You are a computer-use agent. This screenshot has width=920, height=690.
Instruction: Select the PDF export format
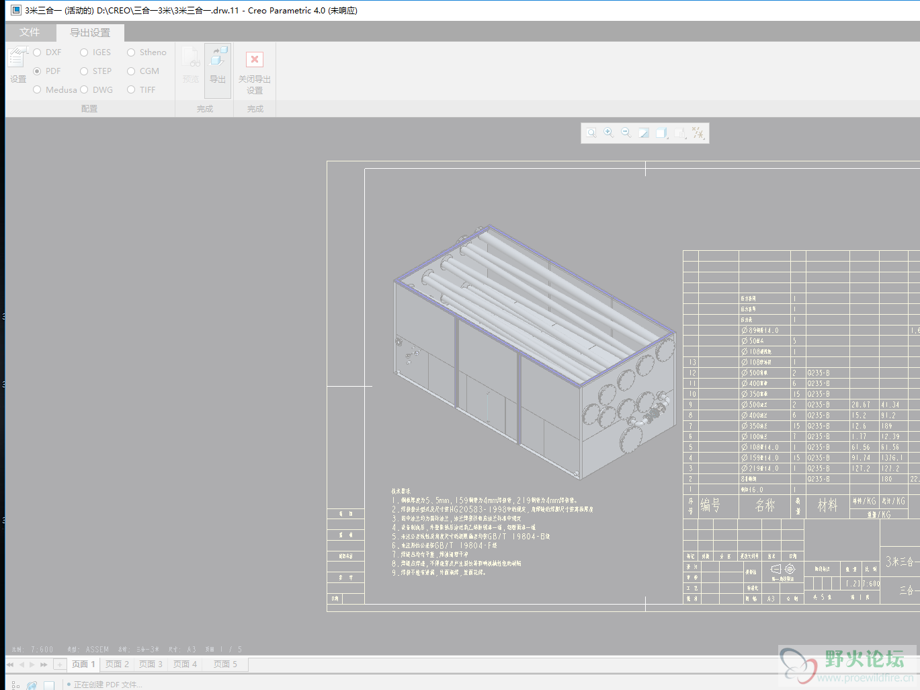coord(47,71)
